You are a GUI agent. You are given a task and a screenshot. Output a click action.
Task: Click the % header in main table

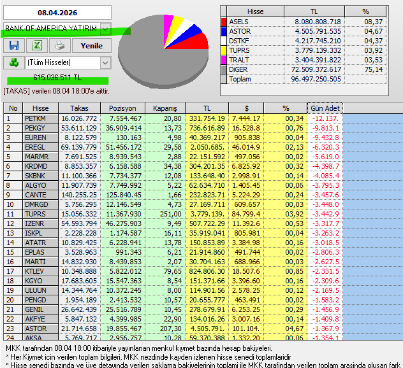tap(286, 108)
